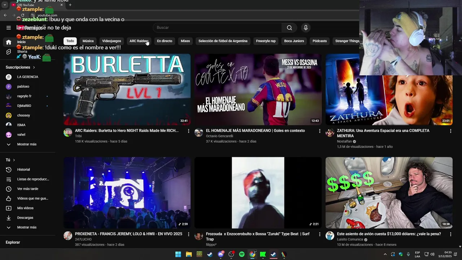Screen dimensions: 462x260
Task: Open Descargas in the sidebar
Action: pyautogui.click(x=28, y=218)
